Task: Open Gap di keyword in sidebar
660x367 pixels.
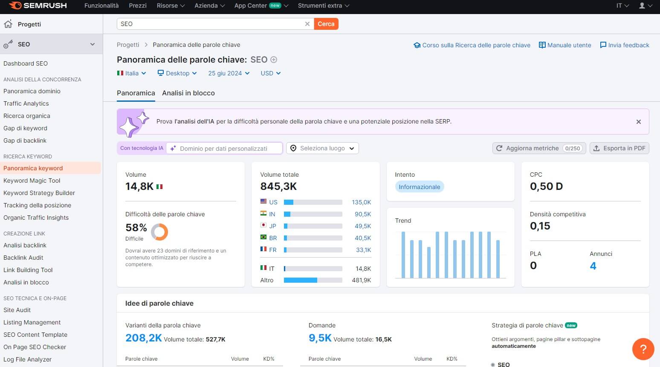Action: click(x=25, y=128)
